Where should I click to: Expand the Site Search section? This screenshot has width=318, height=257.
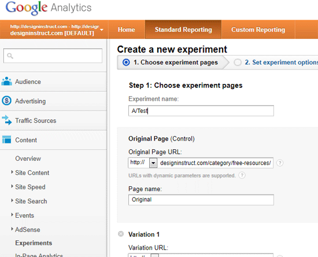pyautogui.click(x=12, y=201)
